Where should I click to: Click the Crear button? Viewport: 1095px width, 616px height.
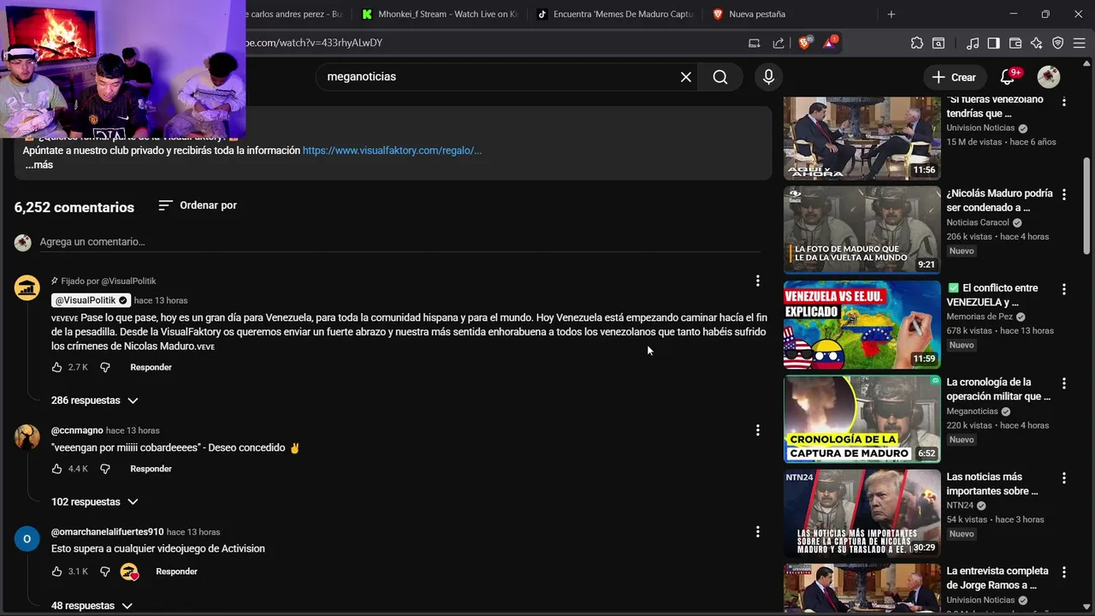tap(954, 77)
